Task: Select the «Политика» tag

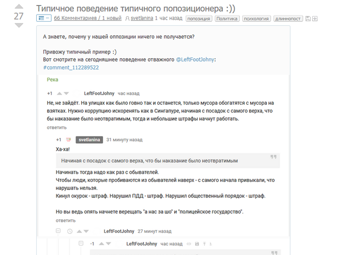Action: pos(227,19)
